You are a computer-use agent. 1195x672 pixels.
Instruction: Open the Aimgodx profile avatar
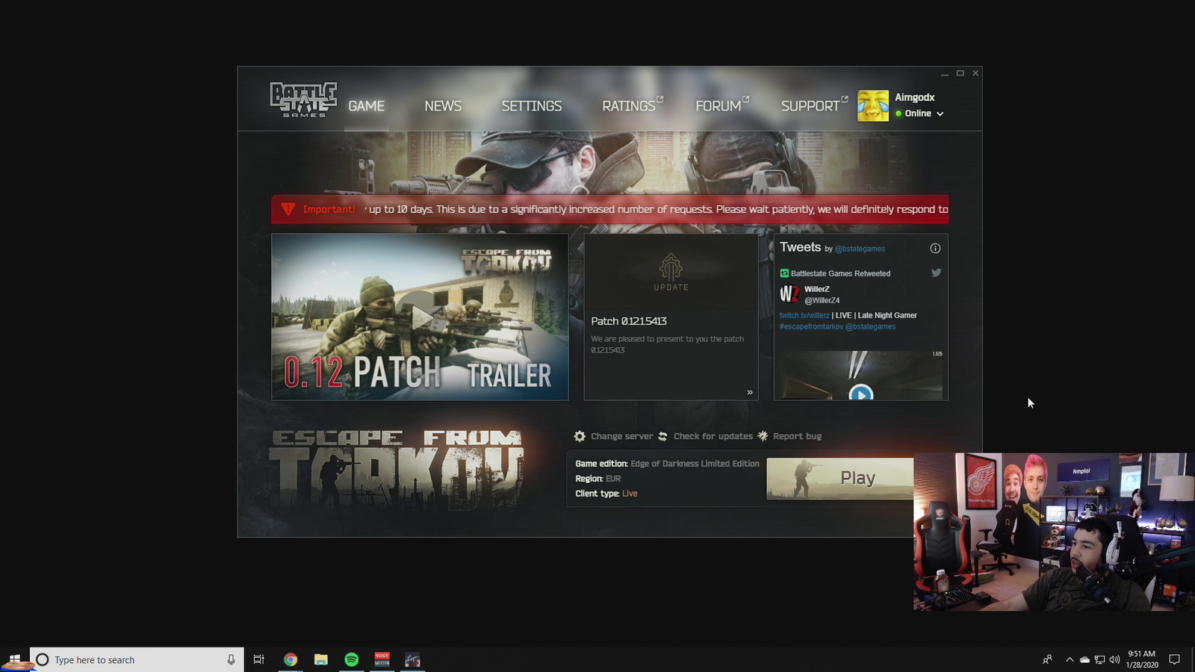(873, 106)
